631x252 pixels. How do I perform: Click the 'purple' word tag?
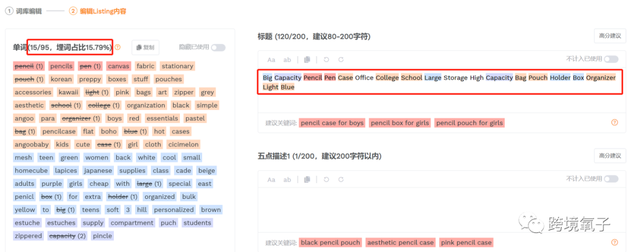pyautogui.click(x=52, y=184)
